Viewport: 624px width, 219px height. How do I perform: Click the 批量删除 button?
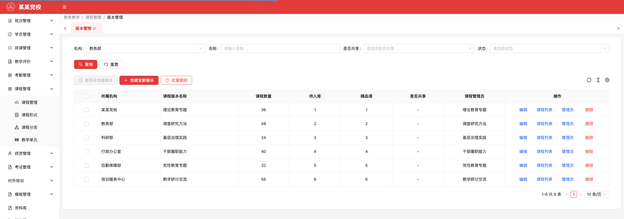(x=176, y=80)
